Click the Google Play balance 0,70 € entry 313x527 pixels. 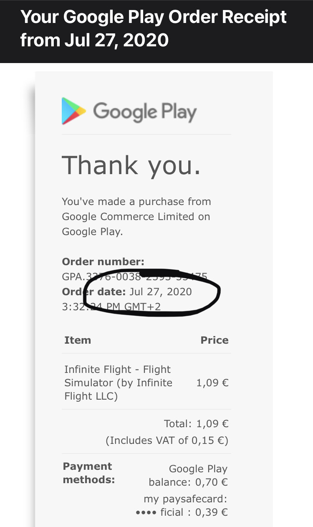tap(188, 476)
